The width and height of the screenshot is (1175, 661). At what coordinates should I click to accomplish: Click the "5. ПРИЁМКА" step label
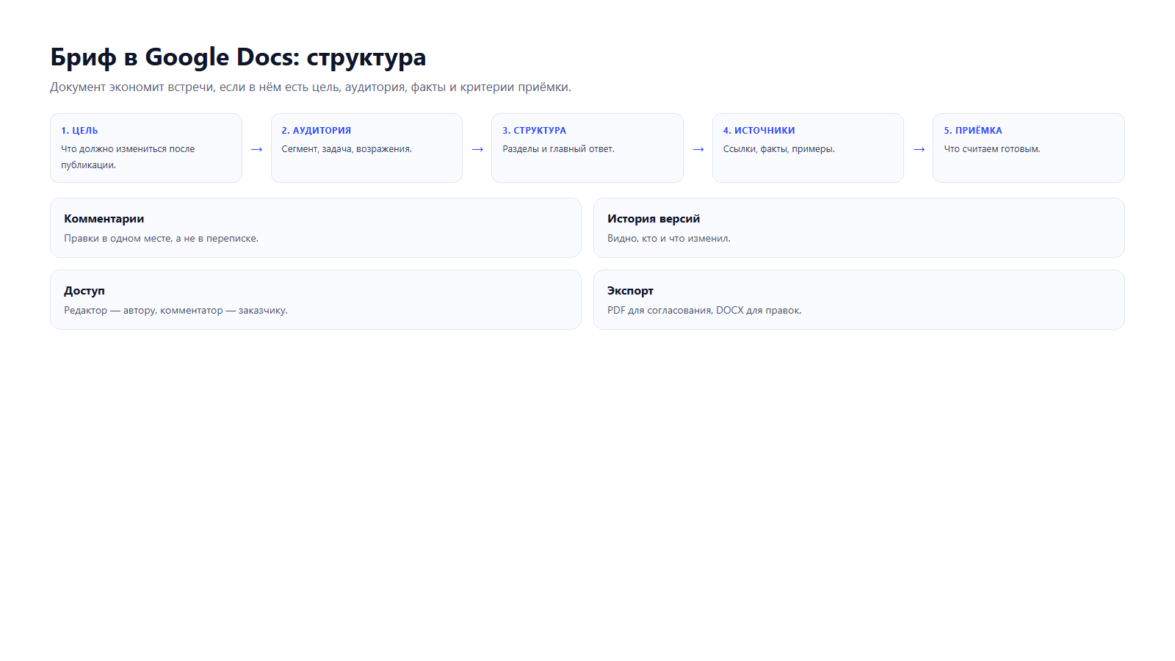973,130
